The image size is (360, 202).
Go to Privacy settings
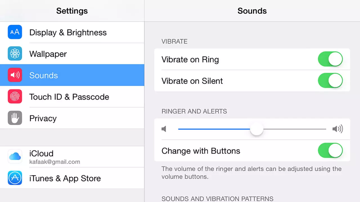coord(72,118)
